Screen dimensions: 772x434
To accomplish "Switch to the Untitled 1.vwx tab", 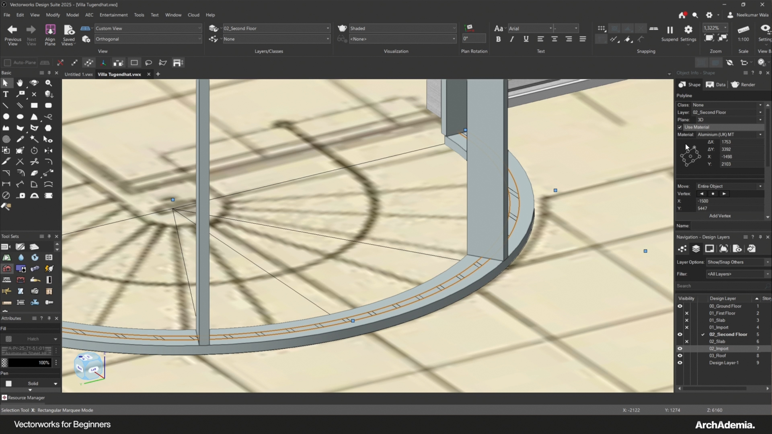I will [x=78, y=74].
